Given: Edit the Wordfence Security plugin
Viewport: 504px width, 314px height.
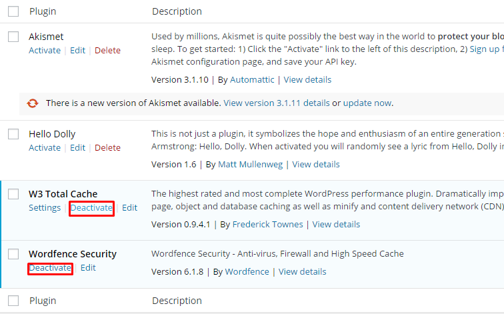Looking at the screenshot, I should point(88,268).
